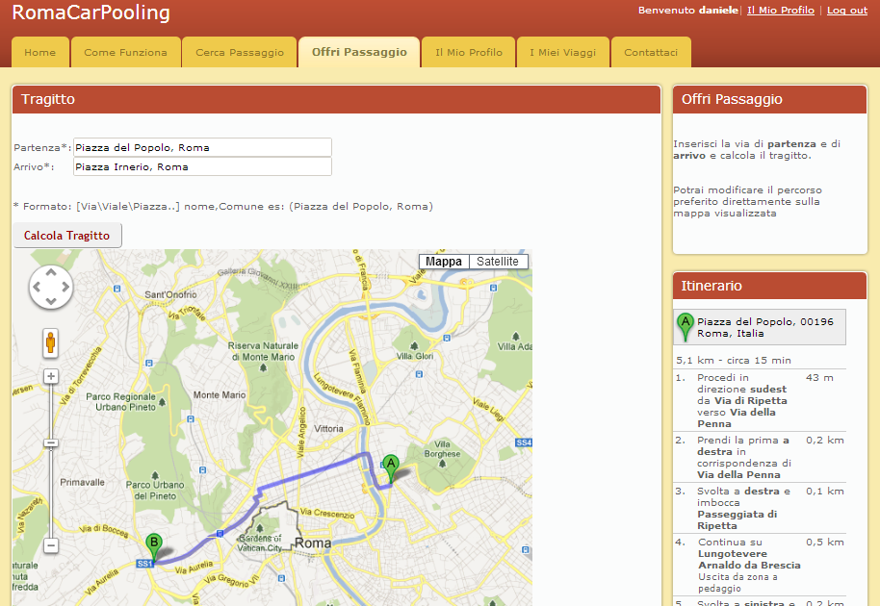Select itinerary step 2 'Prendi la prima a destra'
The height and width of the screenshot is (606, 880).
pyautogui.click(x=761, y=457)
